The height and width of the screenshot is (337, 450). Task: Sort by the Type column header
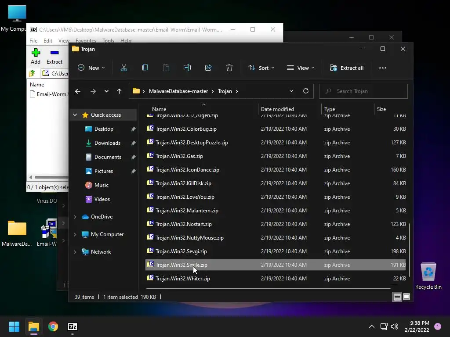click(330, 109)
